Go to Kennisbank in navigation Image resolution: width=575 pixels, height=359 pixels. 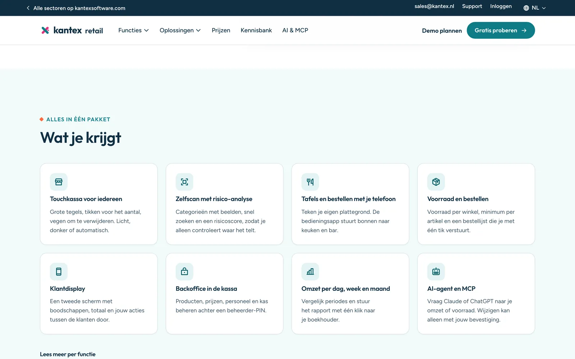point(256,31)
